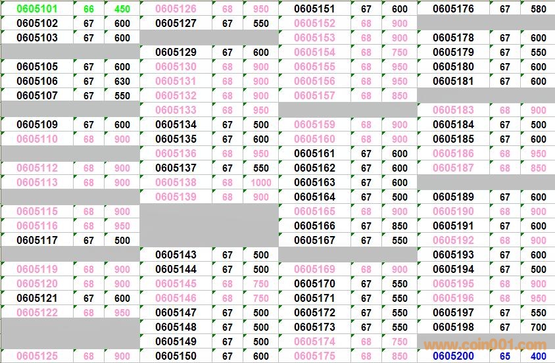Select the pink cell 0605125

(37, 356)
